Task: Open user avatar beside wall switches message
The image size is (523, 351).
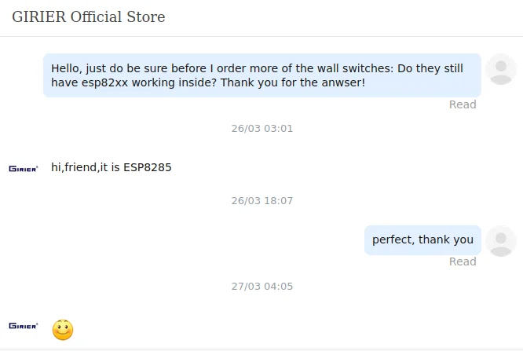Action: tap(500, 69)
